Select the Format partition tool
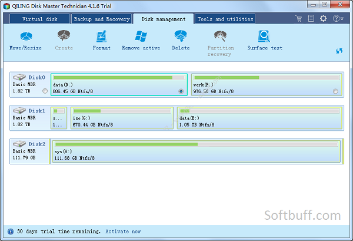The image size is (353, 241). pos(102,37)
